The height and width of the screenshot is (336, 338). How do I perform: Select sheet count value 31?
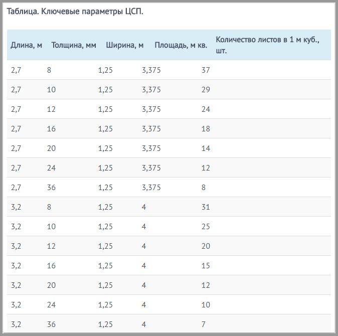click(x=206, y=207)
